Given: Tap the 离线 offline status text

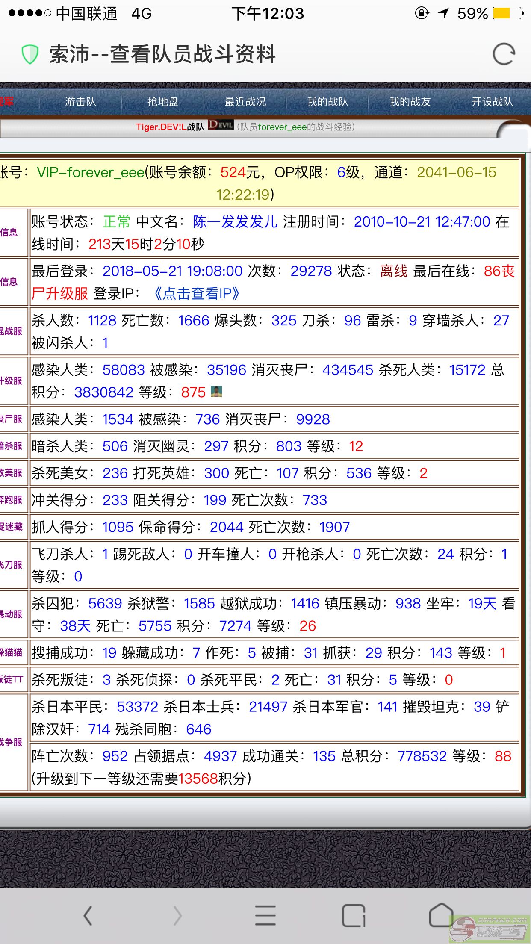Looking at the screenshot, I should click(x=394, y=271).
